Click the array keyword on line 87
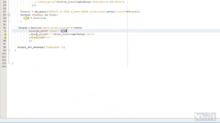This screenshot has width=220, height=123. coord(111,12)
